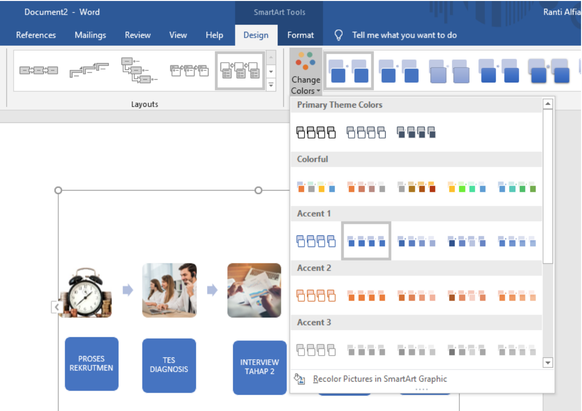Click the alarm clock picture in SmartArt
Image resolution: width=582 pixels, height=411 pixels.
pos(85,291)
